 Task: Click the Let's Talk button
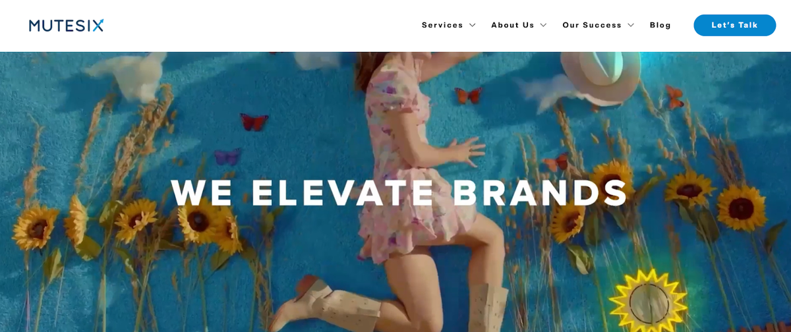(x=734, y=25)
